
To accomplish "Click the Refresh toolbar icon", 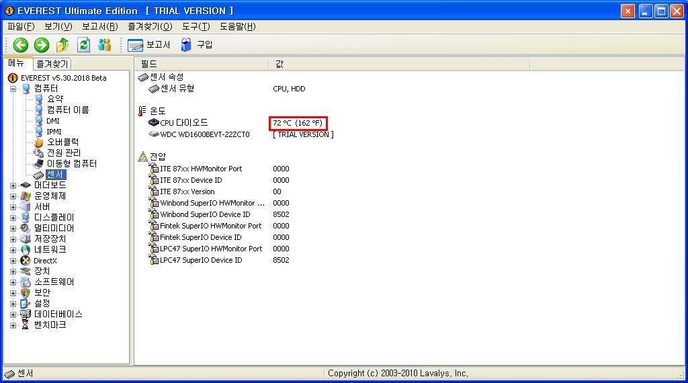I will pos(83,45).
